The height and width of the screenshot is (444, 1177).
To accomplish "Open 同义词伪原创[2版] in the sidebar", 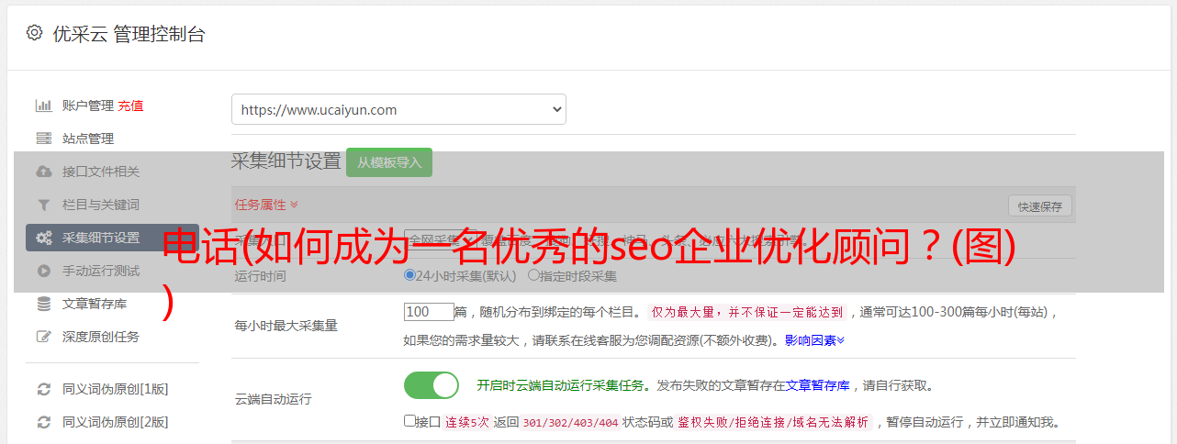I will 116,422.
